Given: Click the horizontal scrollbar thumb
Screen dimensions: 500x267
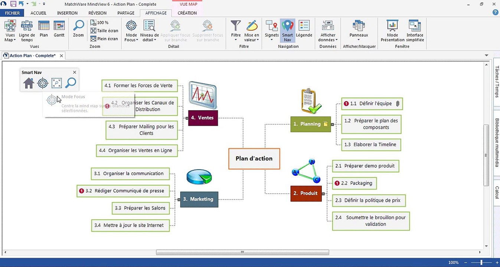Looking at the screenshot, I should tap(242, 253).
